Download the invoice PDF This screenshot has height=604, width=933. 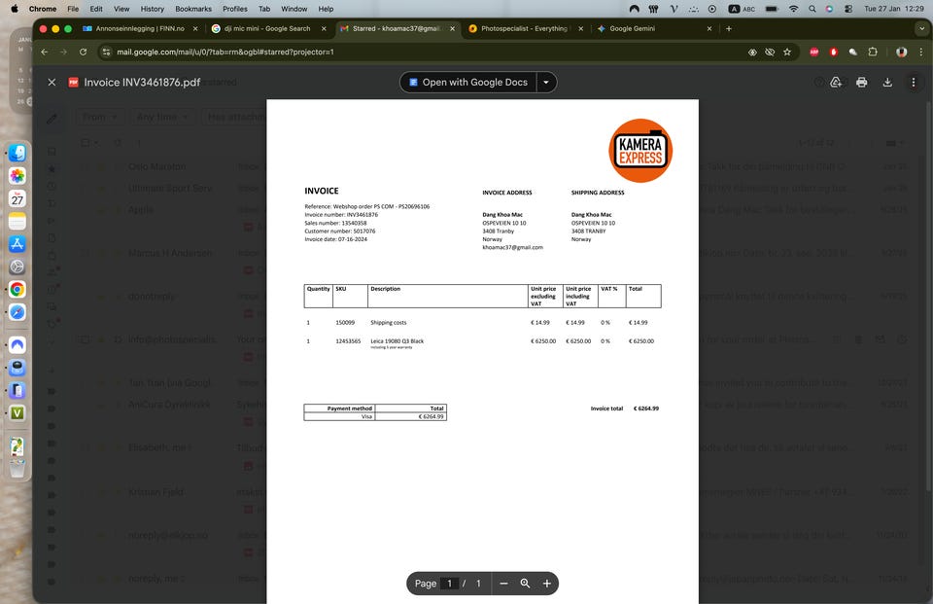point(887,83)
